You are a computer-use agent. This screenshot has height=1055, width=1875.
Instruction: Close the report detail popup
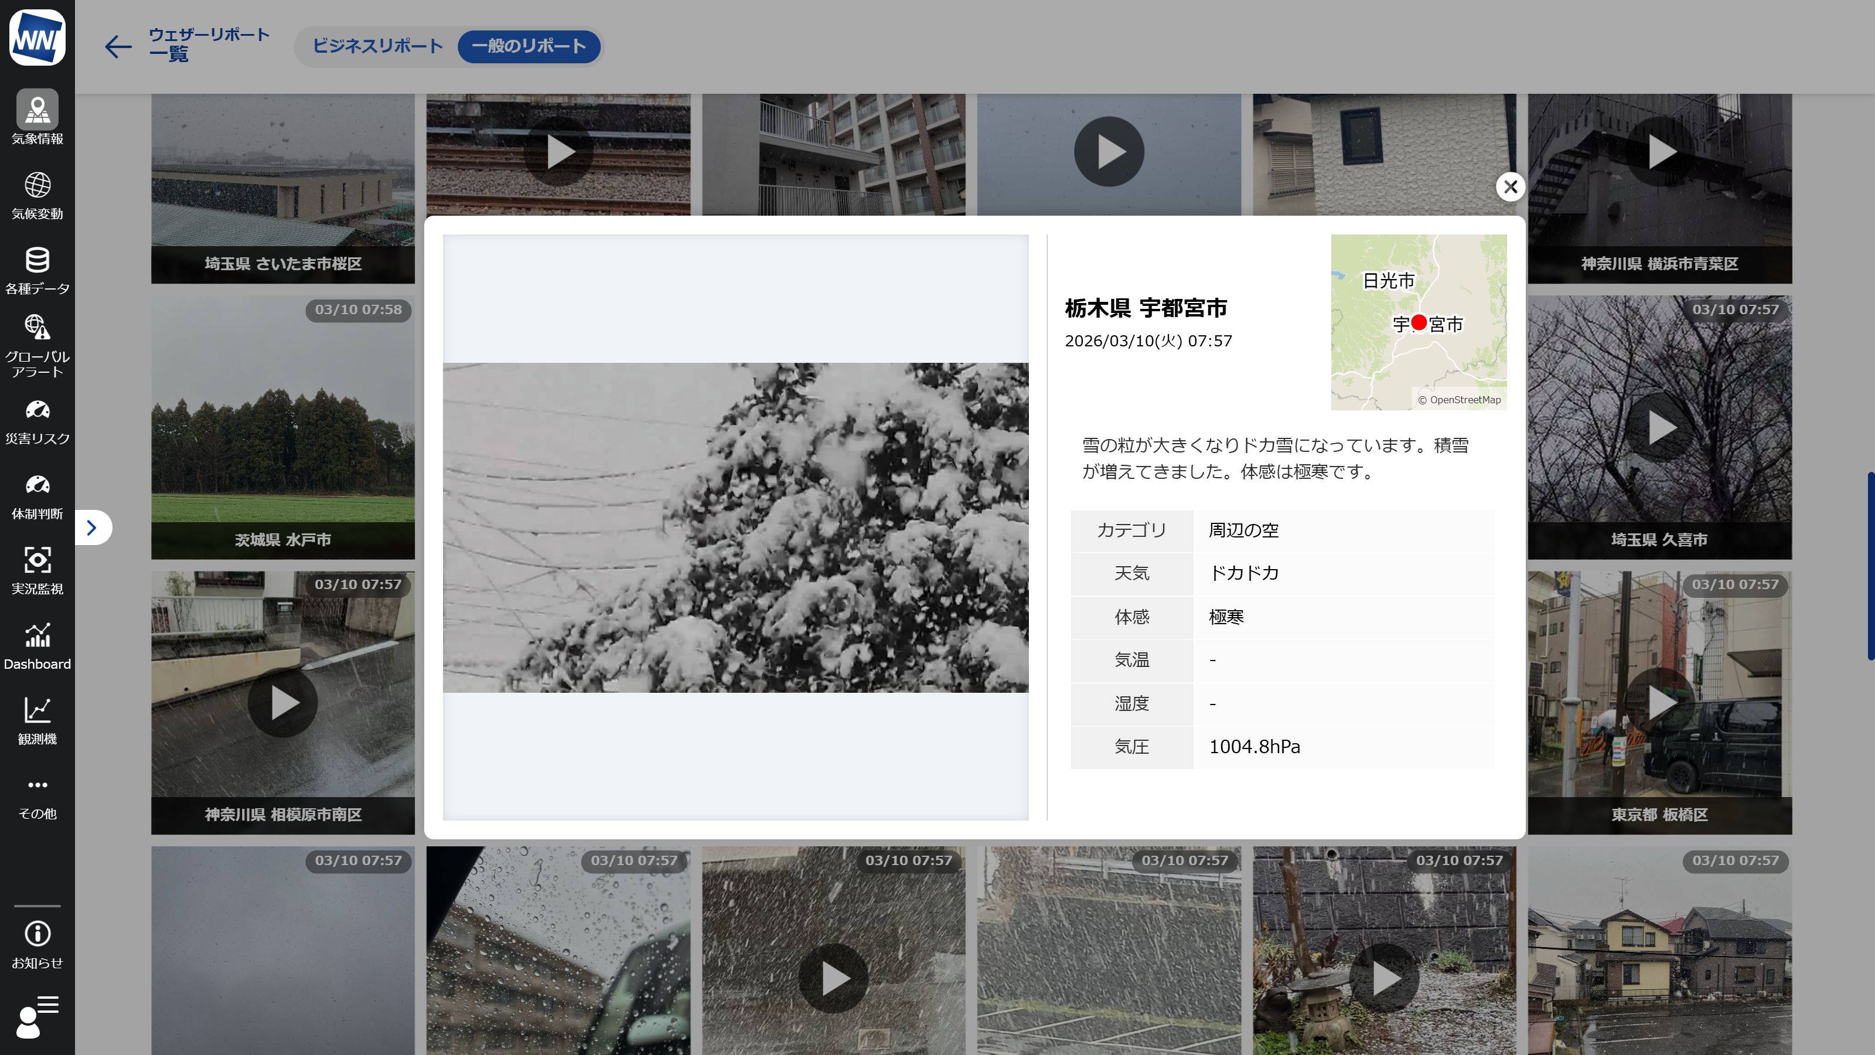tap(1511, 187)
